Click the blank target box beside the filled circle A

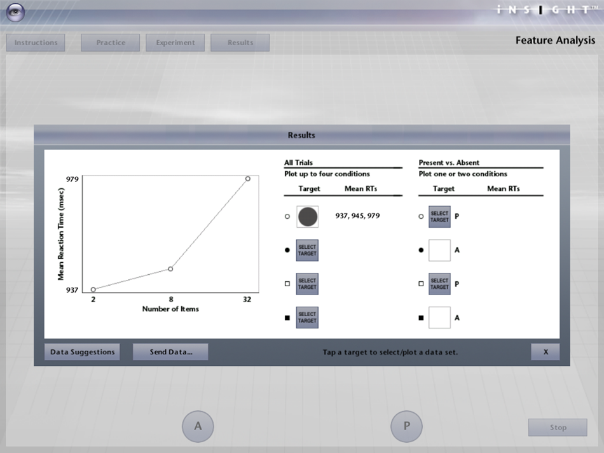[439, 250]
